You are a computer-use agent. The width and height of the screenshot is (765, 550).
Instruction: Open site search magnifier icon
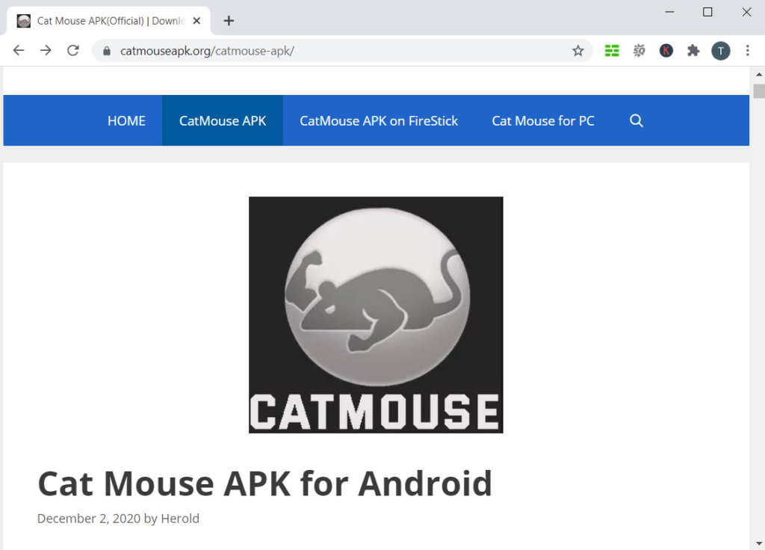coord(637,120)
